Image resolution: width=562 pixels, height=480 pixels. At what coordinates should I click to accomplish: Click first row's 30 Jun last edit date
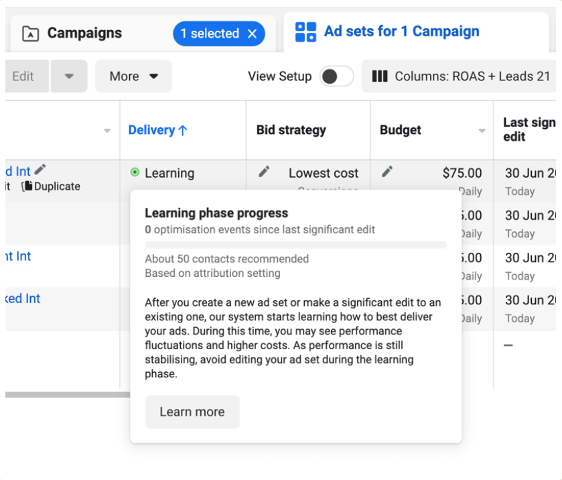[x=530, y=173]
